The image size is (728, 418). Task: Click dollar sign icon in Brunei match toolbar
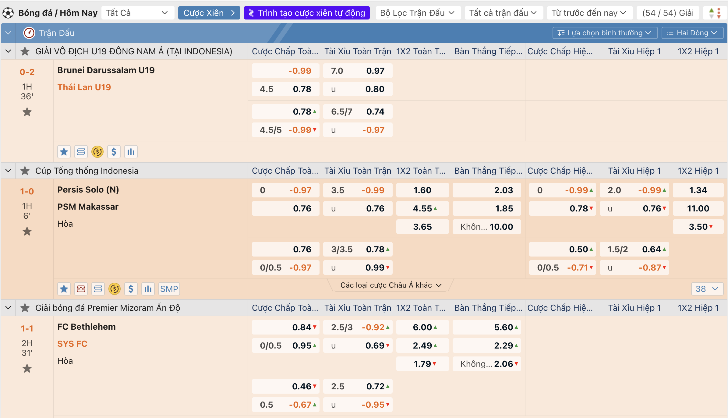pyautogui.click(x=114, y=152)
